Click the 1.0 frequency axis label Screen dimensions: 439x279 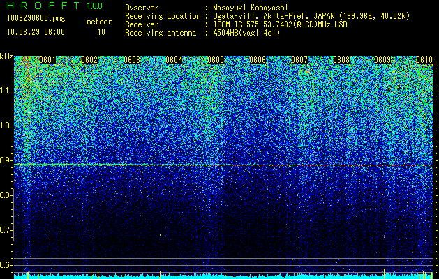point(5,126)
